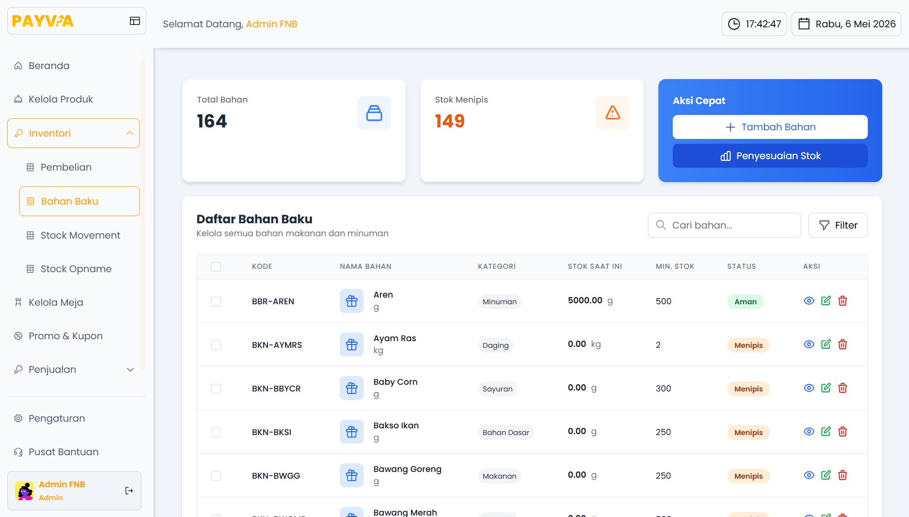The height and width of the screenshot is (517, 909).
Task: Toggle the sidebar panel layout icon
Action: pos(135,21)
